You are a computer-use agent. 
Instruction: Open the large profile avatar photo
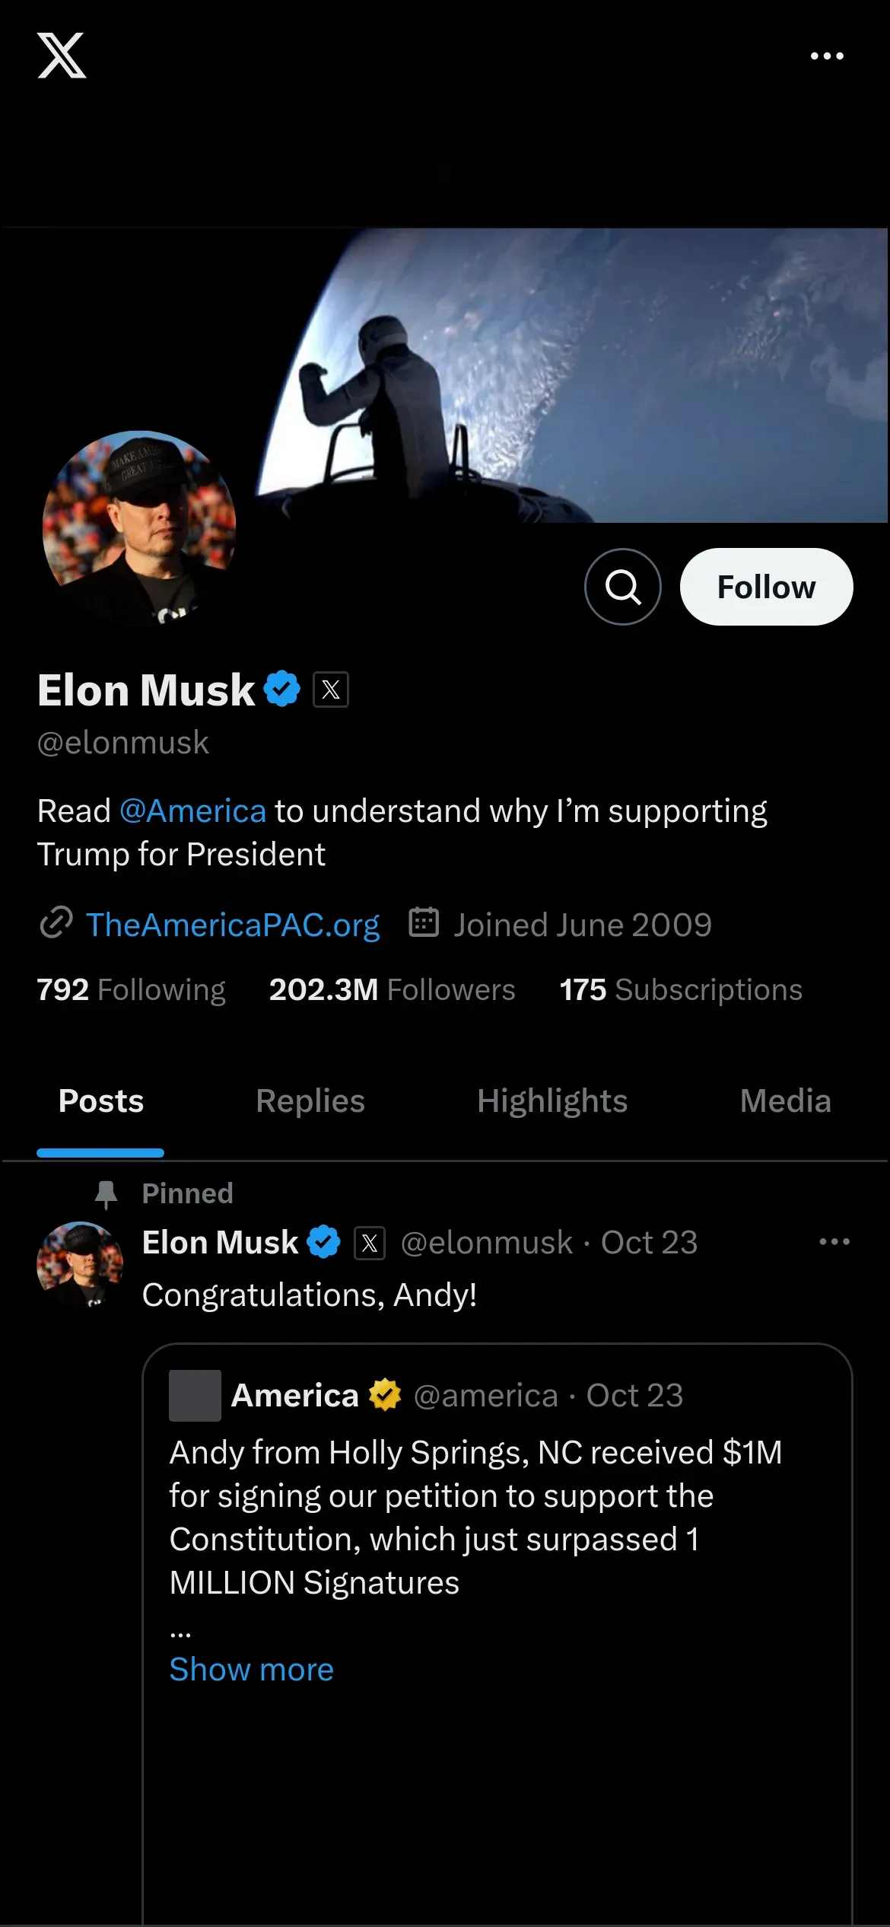pos(139,527)
